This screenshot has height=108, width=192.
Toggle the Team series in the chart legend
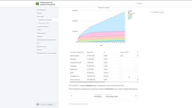(130, 19)
